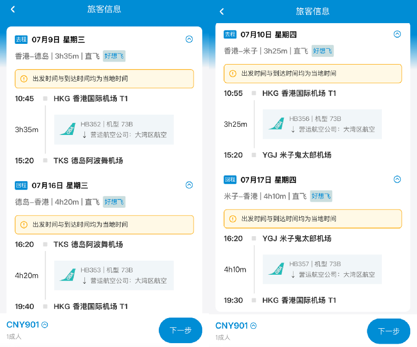
Task: Tap the warning icon in 07月10日 local time notice
Action: 233,74
